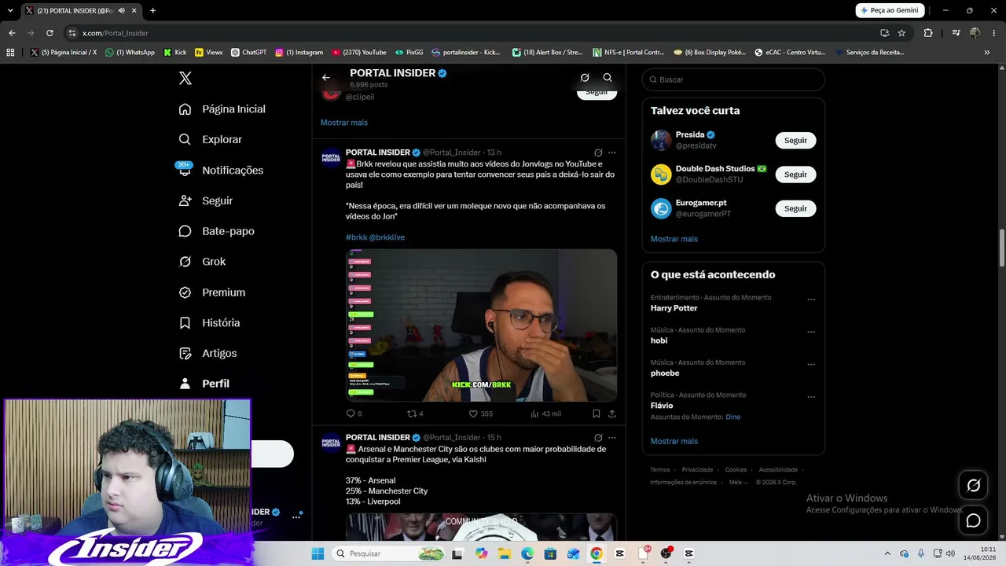The width and height of the screenshot is (1006, 566).
Task: Open Explorar in the sidebar
Action: [x=210, y=140]
